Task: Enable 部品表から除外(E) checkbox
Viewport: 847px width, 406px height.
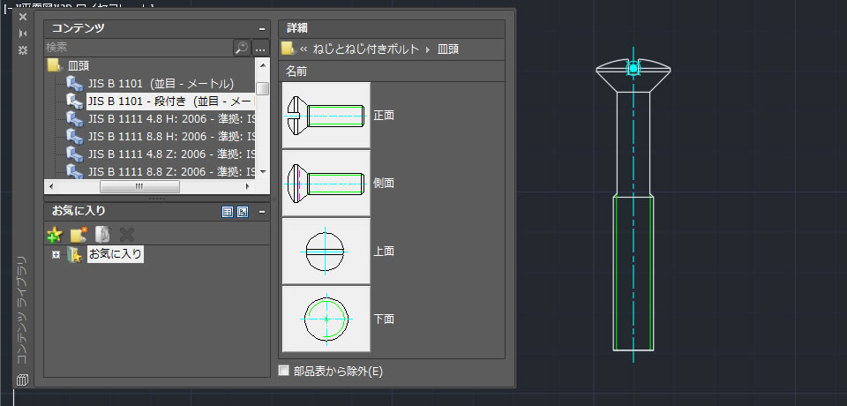Action: click(283, 371)
